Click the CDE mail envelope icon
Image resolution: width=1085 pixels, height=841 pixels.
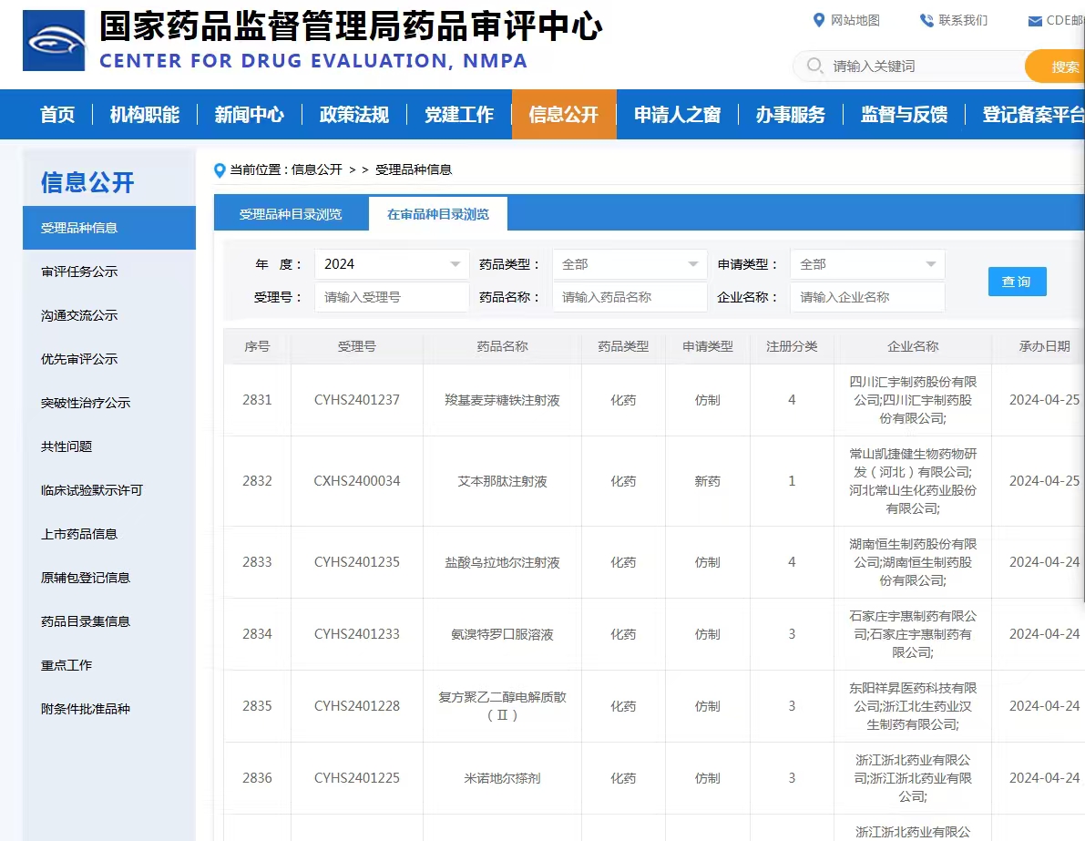[x=1035, y=21]
